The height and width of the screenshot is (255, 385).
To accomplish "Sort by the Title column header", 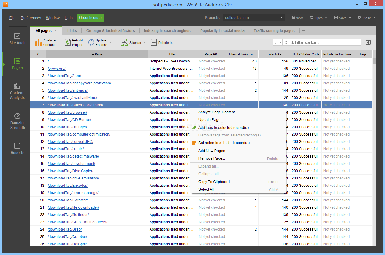I will [172, 54].
